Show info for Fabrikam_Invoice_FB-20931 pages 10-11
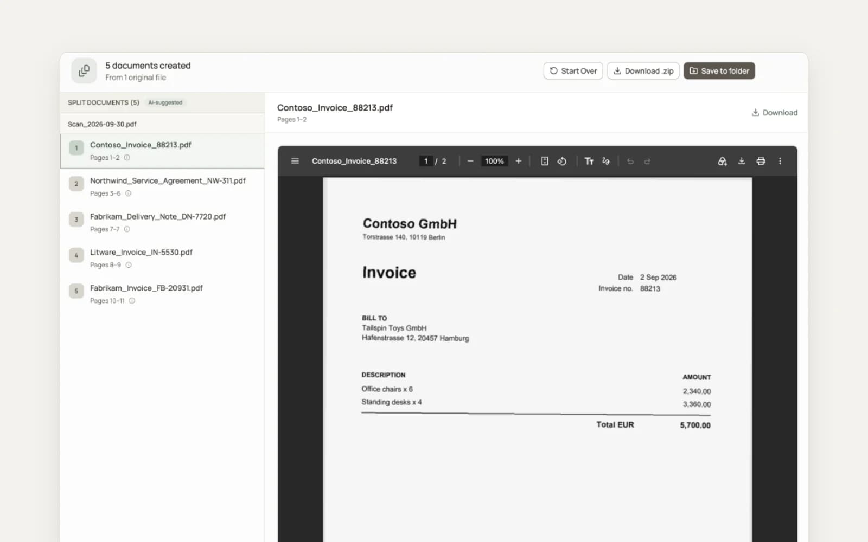Image resolution: width=868 pixels, height=542 pixels. click(x=132, y=301)
